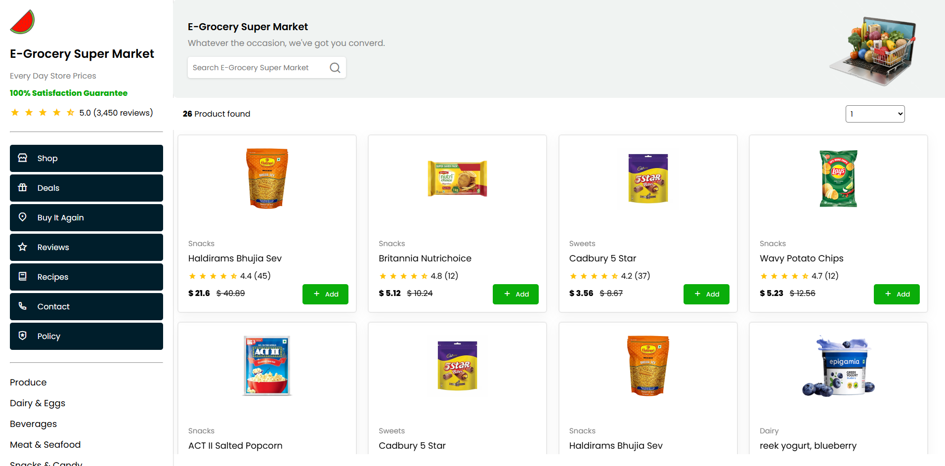Click the Shop storefront icon

(23, 158)
